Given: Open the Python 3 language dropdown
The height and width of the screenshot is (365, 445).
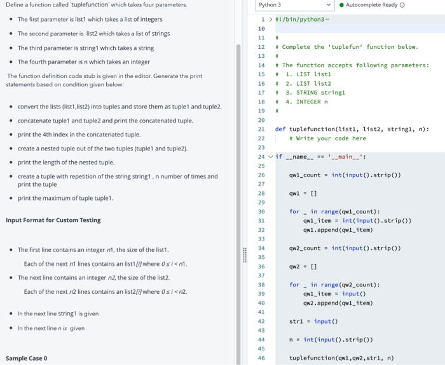Looking at the screenshot, I should [x=295, y=5].
